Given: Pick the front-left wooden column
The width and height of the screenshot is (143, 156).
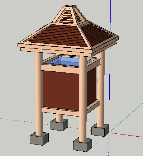Looking at the screenshot, I should (39, 94).
